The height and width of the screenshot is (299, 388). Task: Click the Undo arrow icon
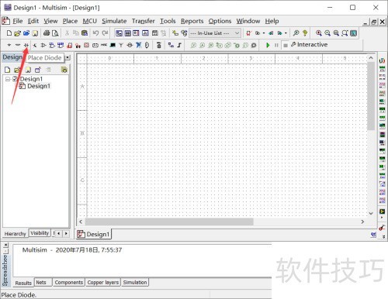[95, 33]
